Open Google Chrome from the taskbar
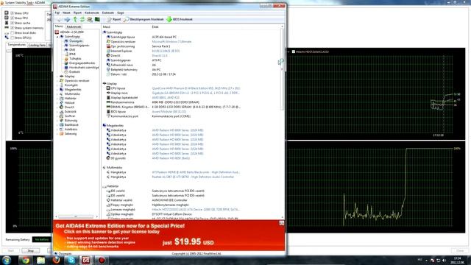Viewport: 471px width, 265px height. click(x=26, y=260)
